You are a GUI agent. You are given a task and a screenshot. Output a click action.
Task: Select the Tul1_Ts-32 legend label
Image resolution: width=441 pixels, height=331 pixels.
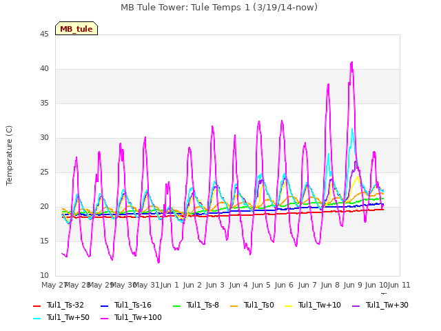coord(65,305)
